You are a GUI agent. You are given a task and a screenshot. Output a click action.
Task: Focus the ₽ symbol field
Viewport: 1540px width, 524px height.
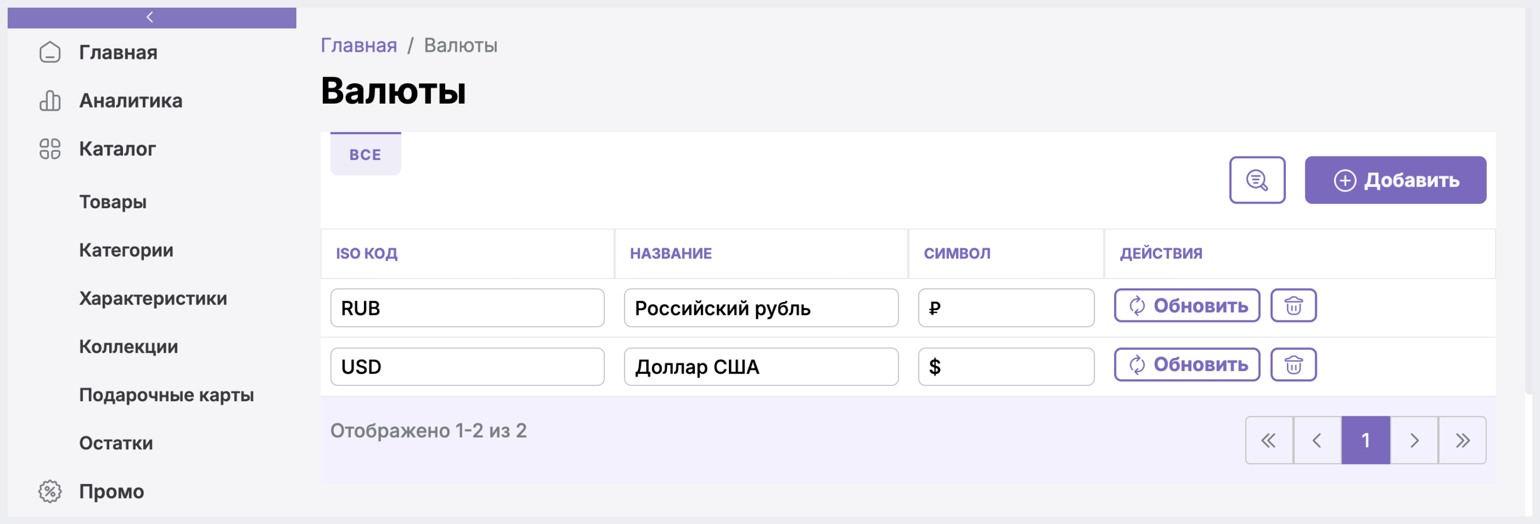(x=1005, y=308)
